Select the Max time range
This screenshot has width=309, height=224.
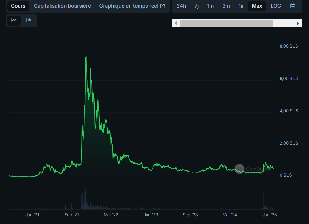pyautogui.click(x=257, y=6)
